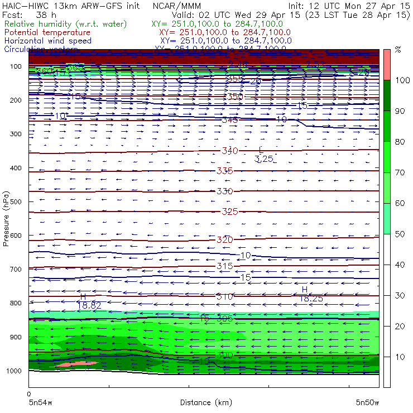The image size is (413, 413).
Task: Click the '800' pressure axis tick label
Action: (16, 303)
